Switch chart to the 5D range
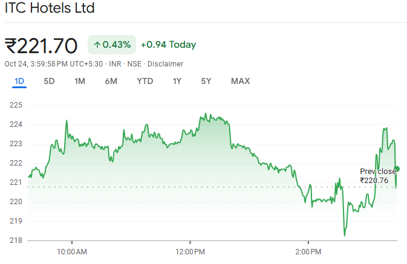 click(50, 82)
